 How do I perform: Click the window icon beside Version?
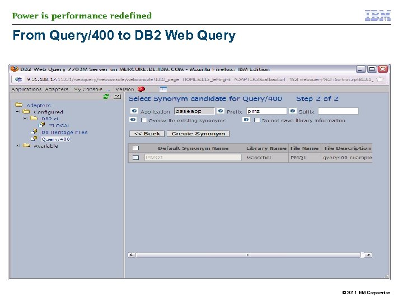pyautogui.click(x=163, y=89)
